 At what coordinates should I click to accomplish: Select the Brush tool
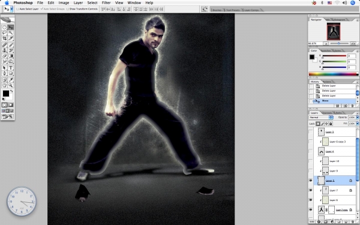pyautogui.click(x=11, y=45)
